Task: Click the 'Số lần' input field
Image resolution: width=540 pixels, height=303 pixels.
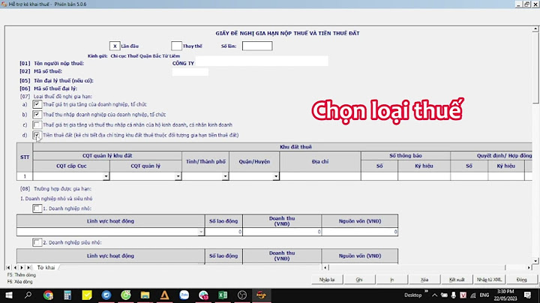Action: coord(257,46)
